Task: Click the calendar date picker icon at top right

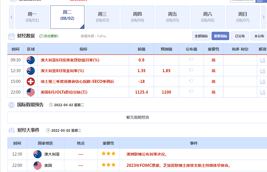Action: (x=259, y=1)
